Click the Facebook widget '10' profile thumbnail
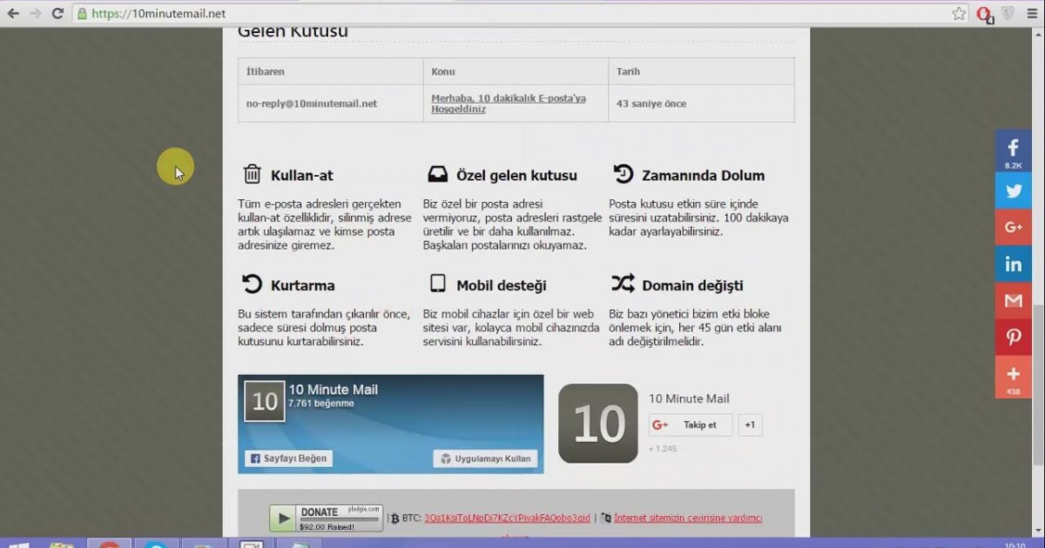Image resolution: width=1045 pixels, height=548 pixels. (x=265, y=401)
